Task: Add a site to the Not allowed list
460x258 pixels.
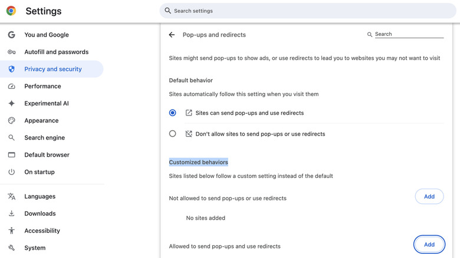Action: pos(429,196)
